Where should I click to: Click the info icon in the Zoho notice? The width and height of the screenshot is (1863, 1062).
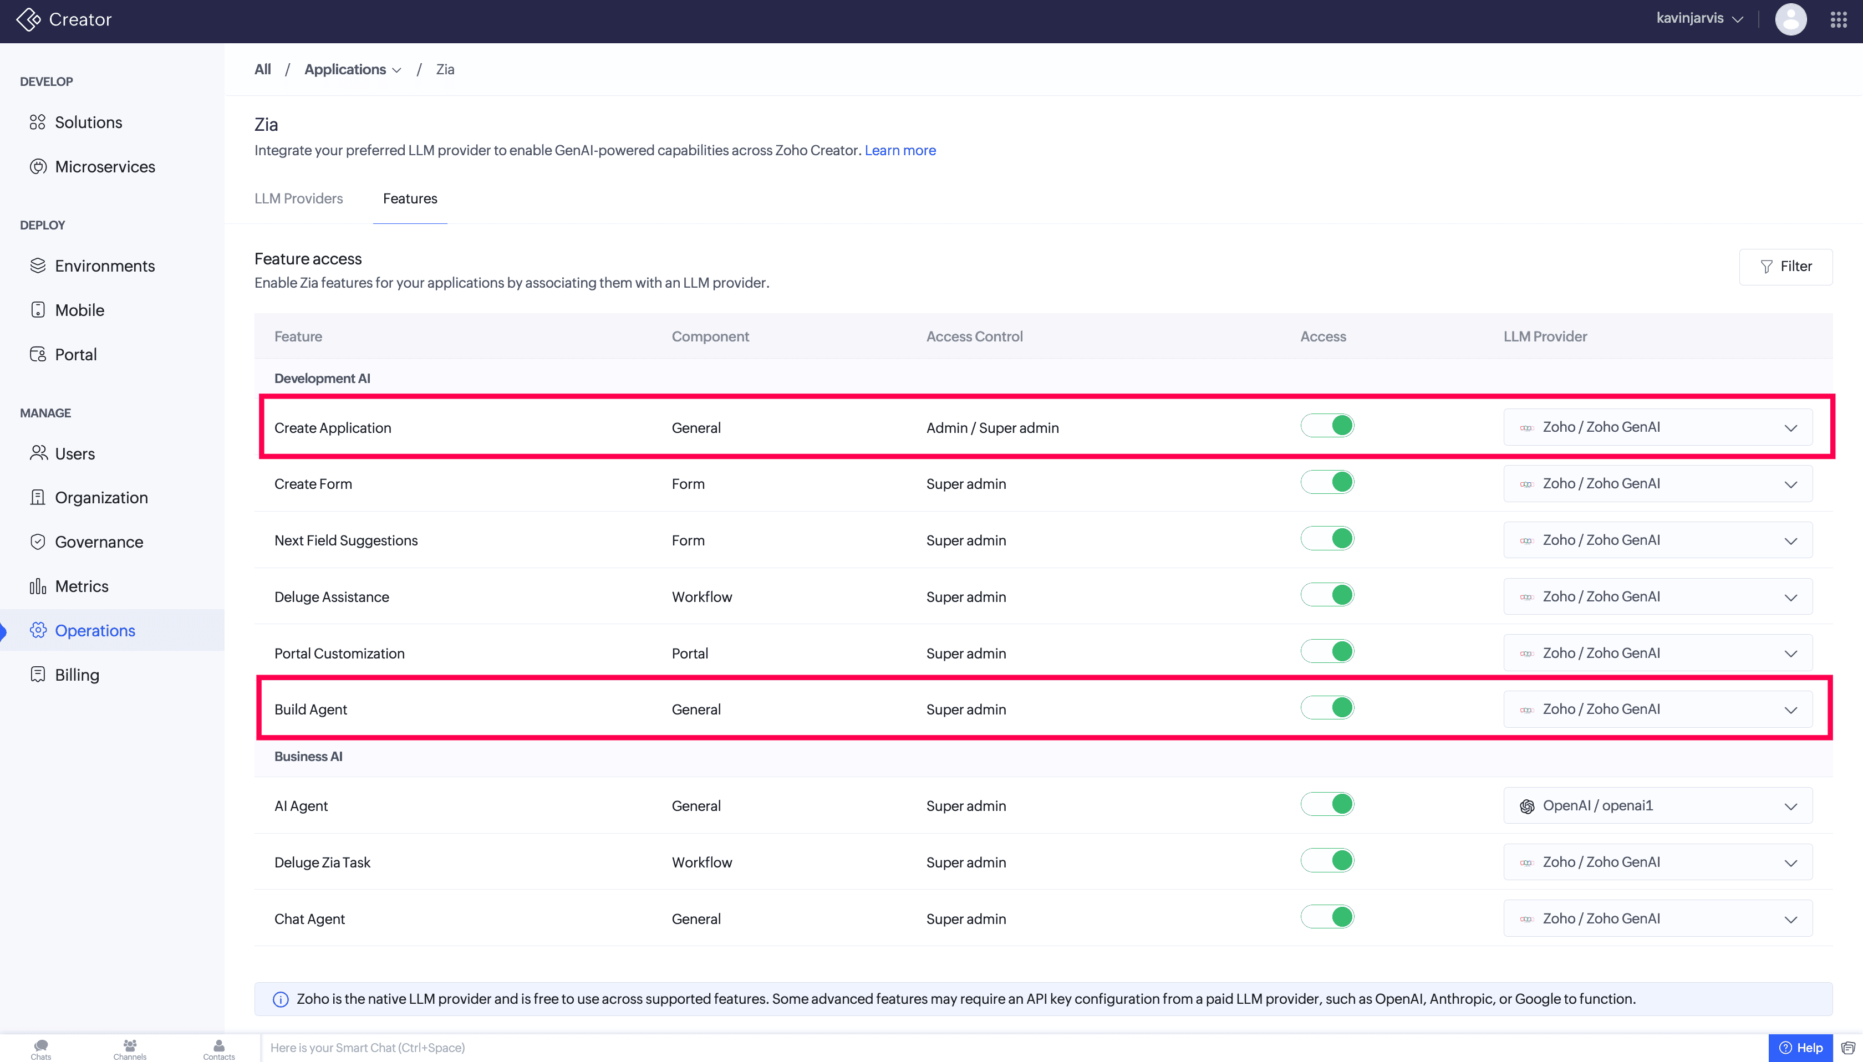[280, 999]
